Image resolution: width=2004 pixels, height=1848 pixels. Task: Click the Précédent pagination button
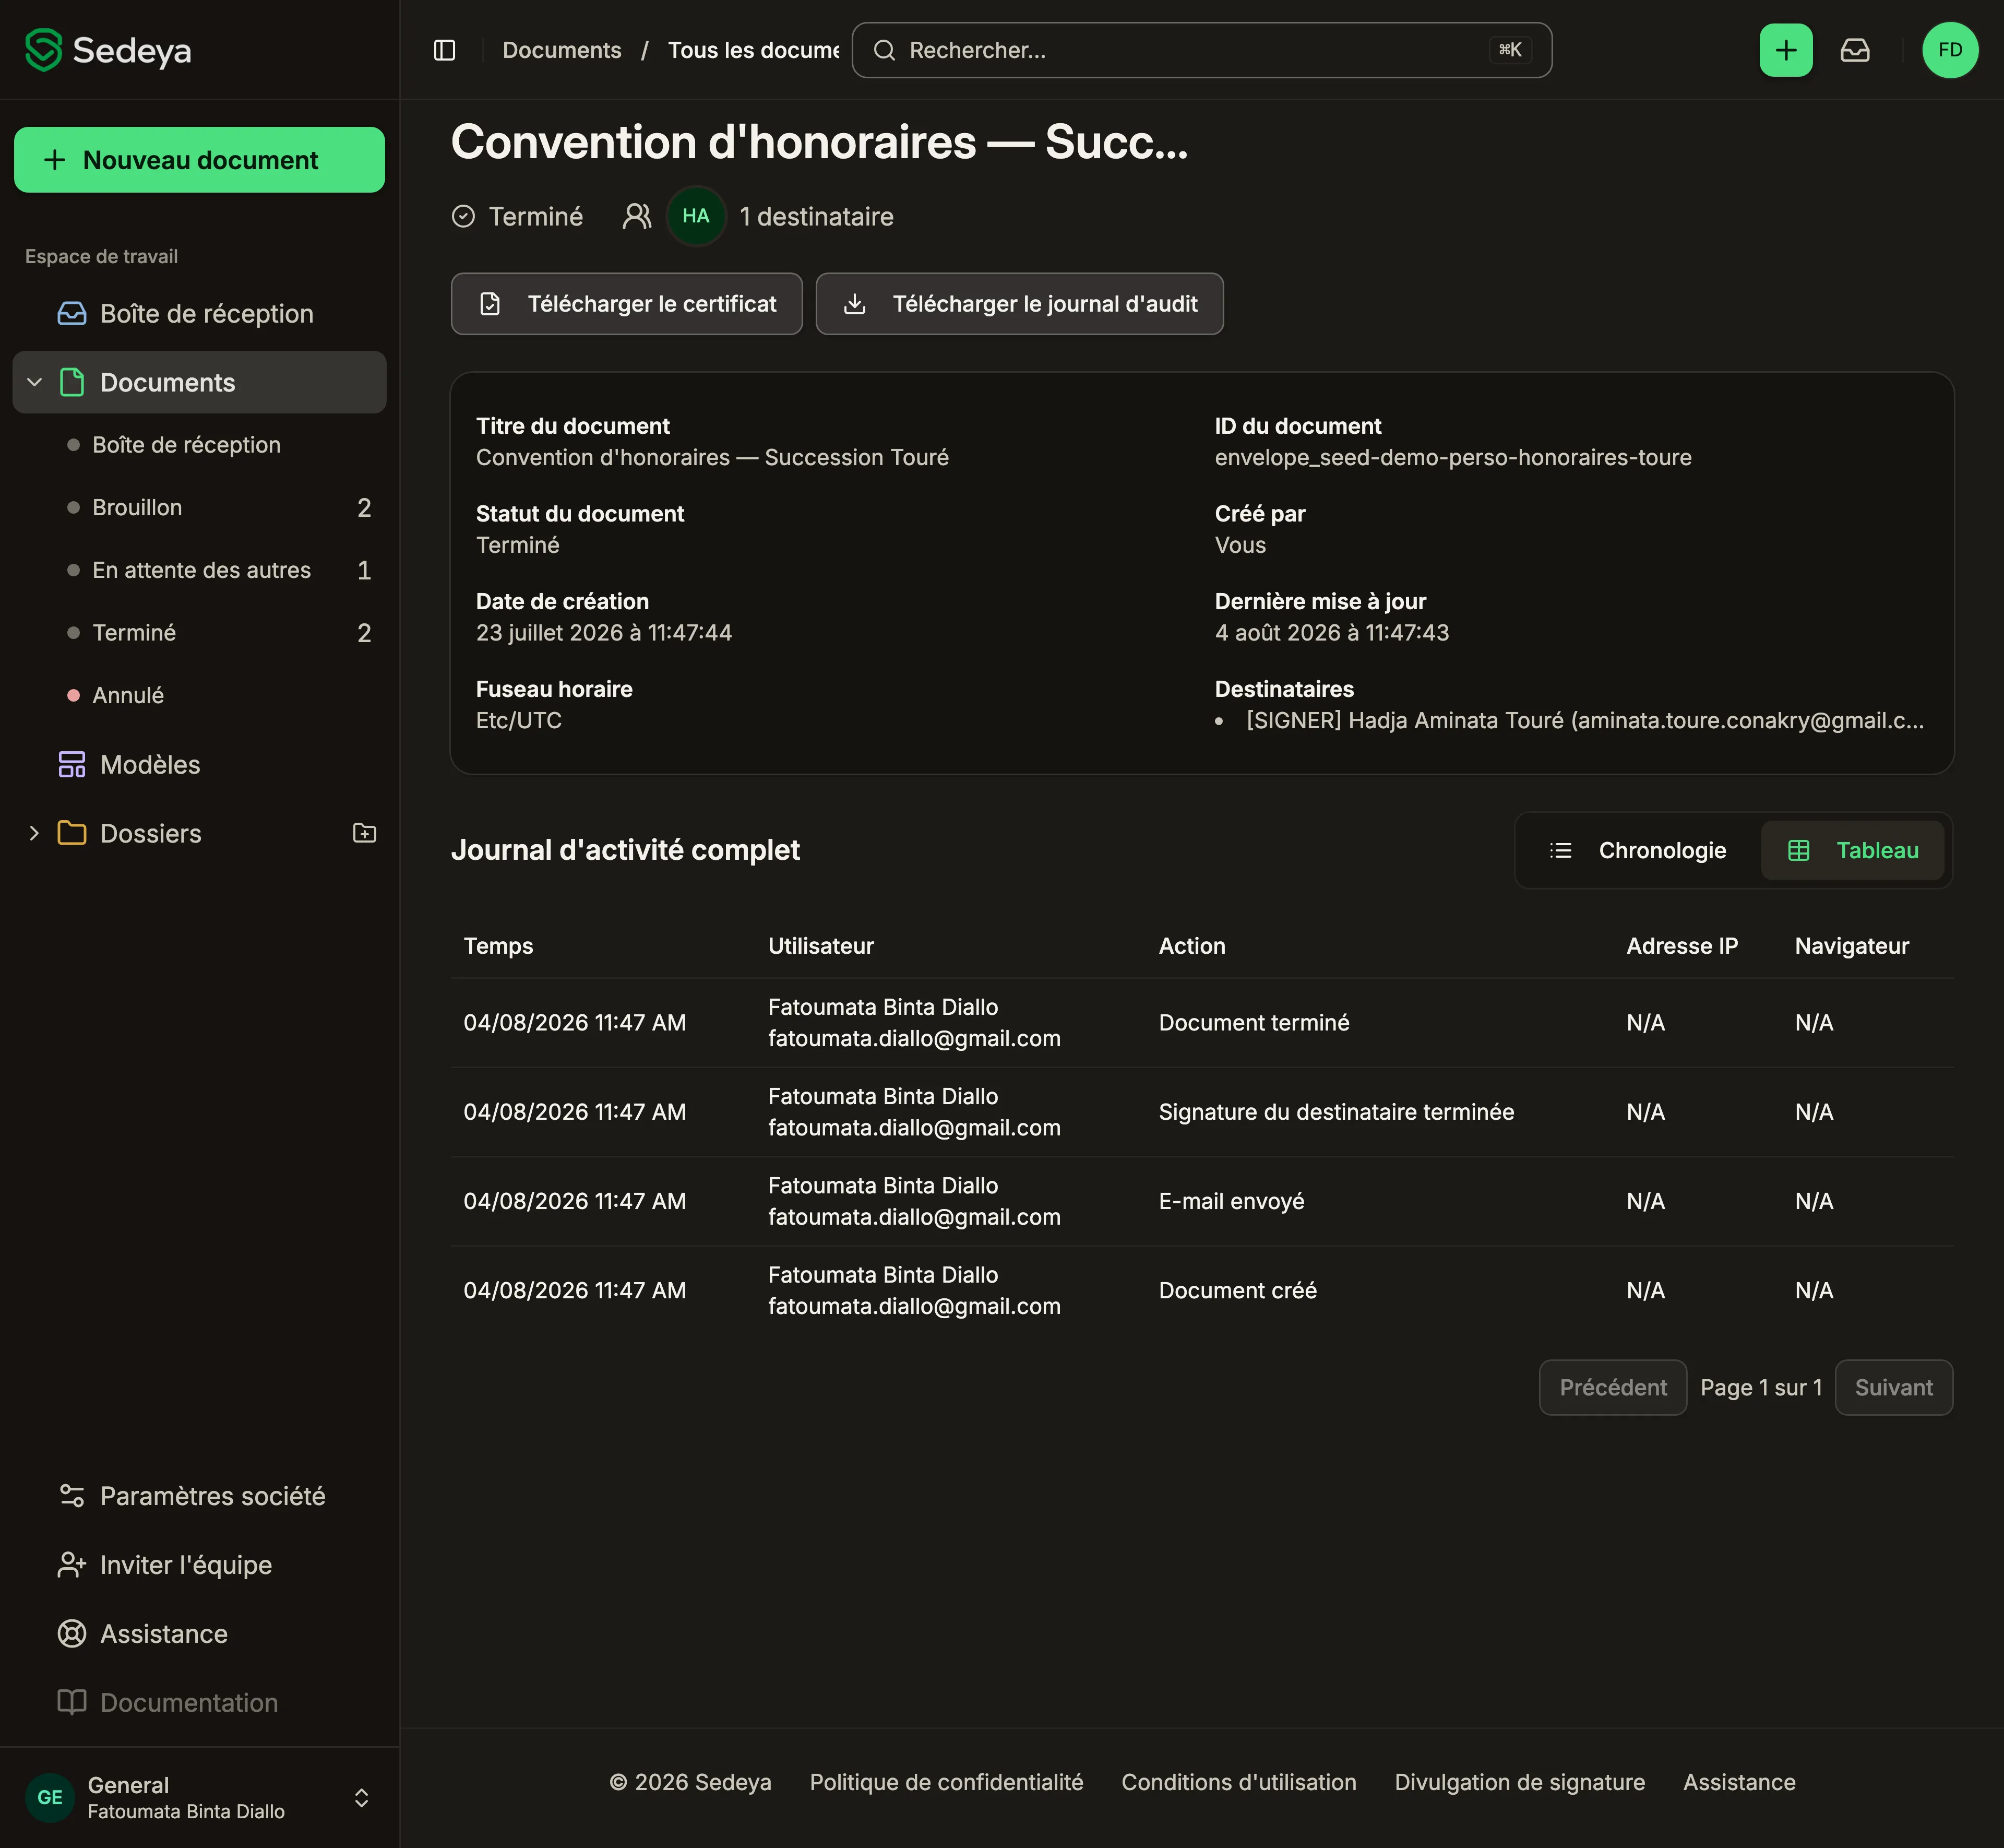(1612, 1387)
